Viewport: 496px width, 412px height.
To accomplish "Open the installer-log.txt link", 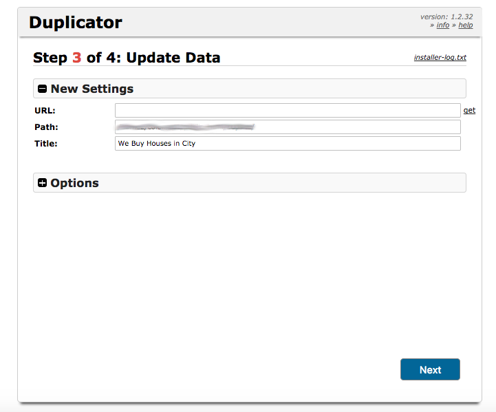I will click(440, 58).
